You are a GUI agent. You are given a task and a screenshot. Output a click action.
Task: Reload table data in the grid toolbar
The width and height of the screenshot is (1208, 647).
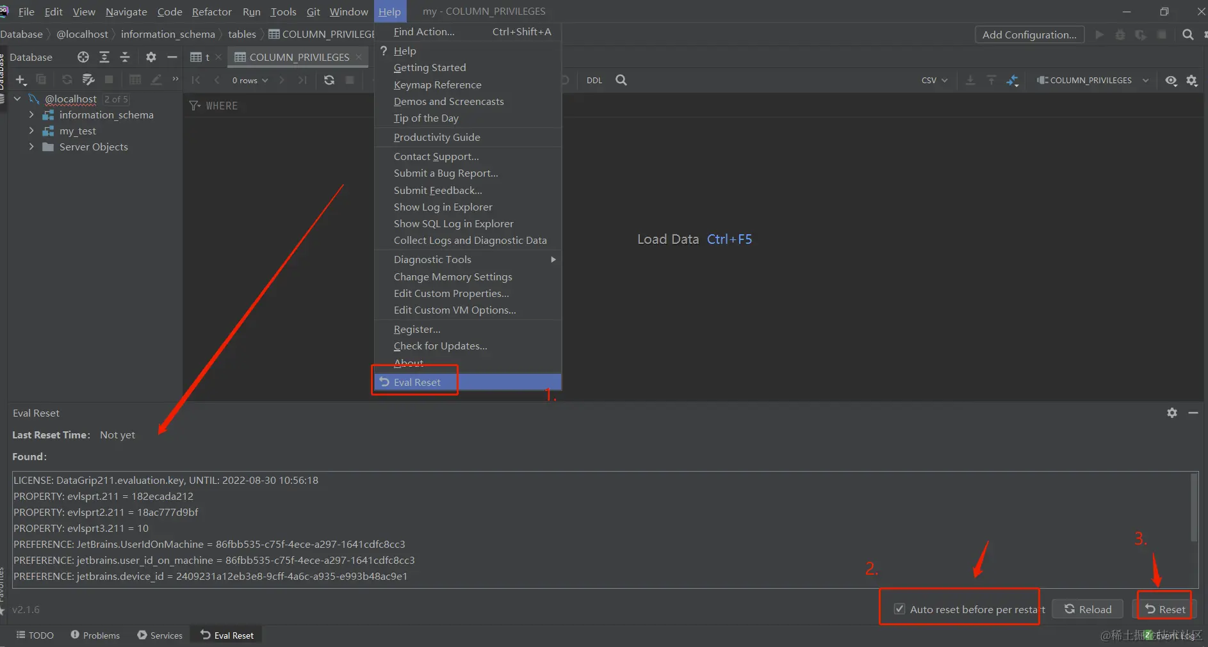click(329, 80)
